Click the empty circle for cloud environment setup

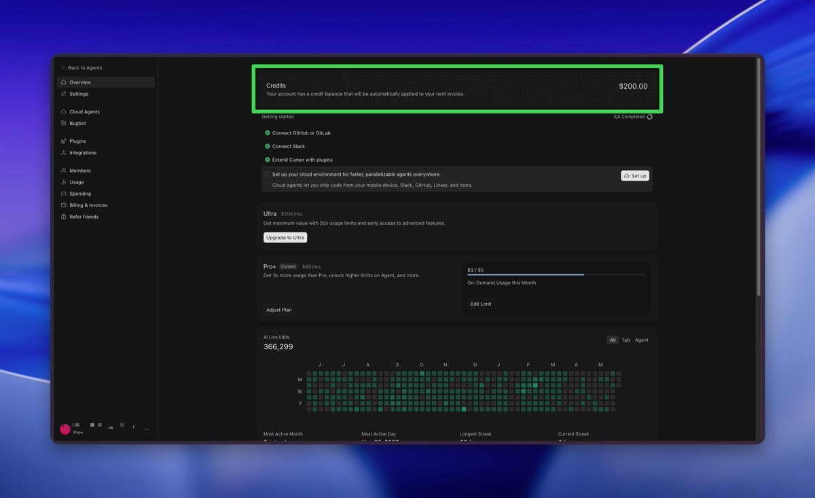pyautogui.click(x=268, y=175)
